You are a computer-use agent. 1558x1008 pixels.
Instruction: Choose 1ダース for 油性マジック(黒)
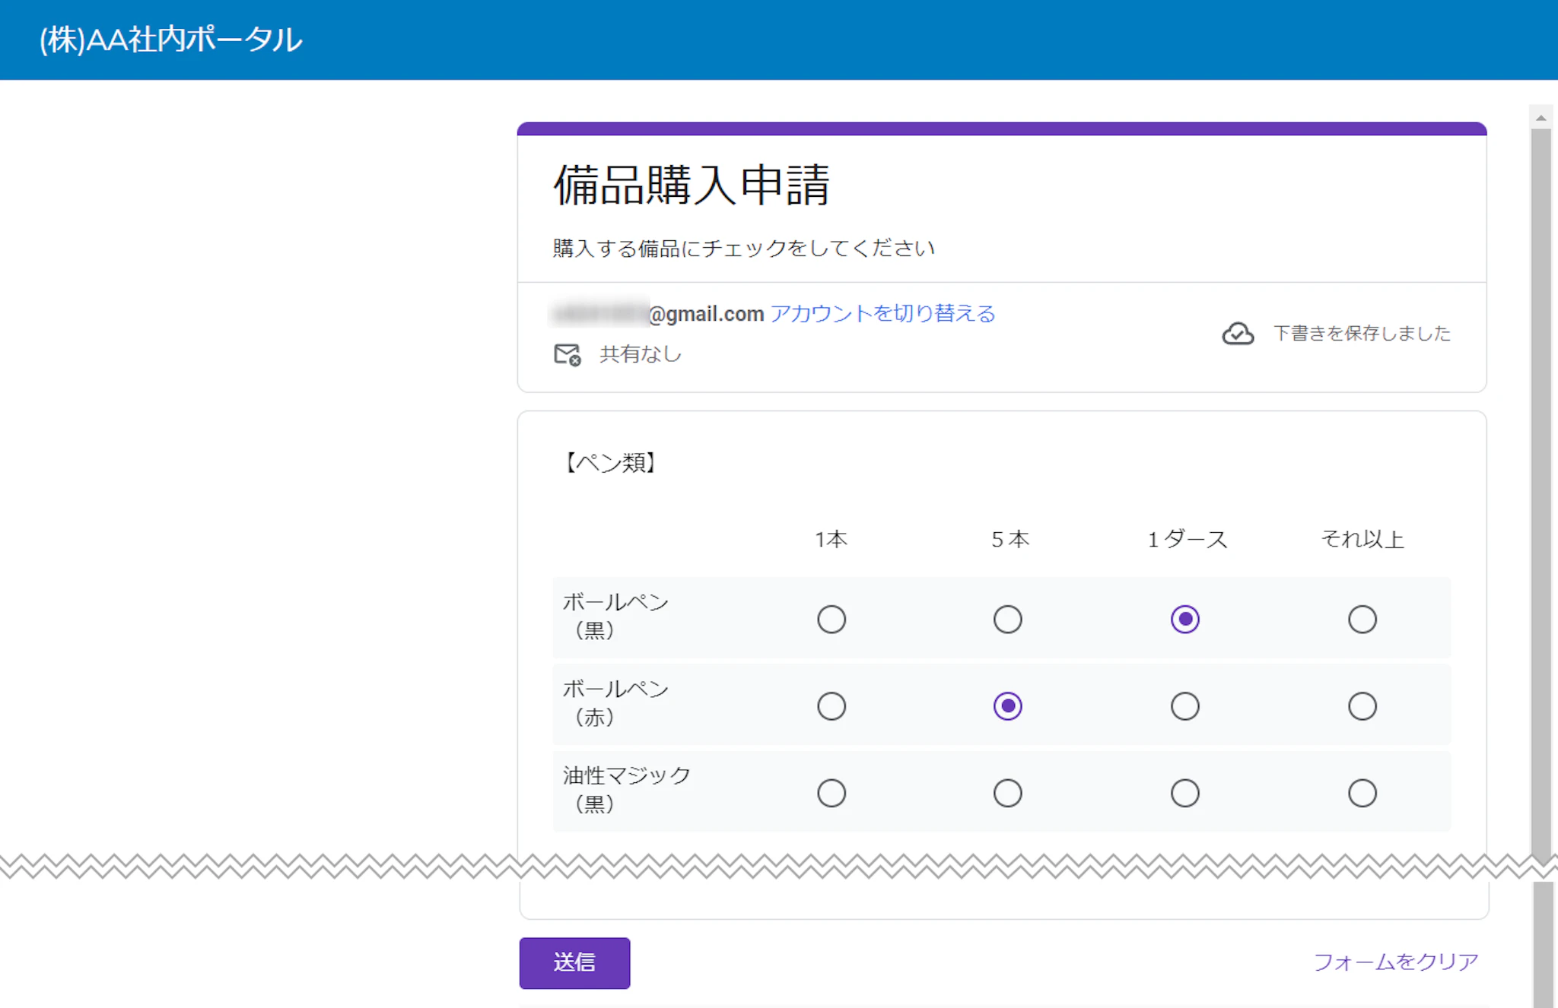coord(1184,793)
